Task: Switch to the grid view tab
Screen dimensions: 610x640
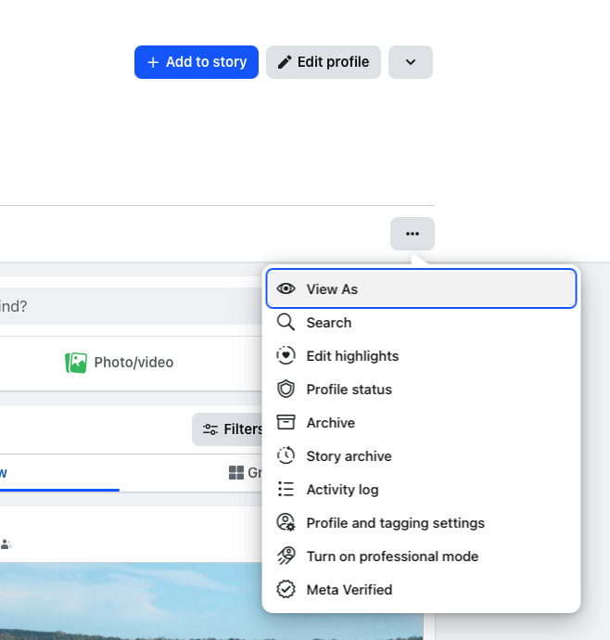Action: 244,473
